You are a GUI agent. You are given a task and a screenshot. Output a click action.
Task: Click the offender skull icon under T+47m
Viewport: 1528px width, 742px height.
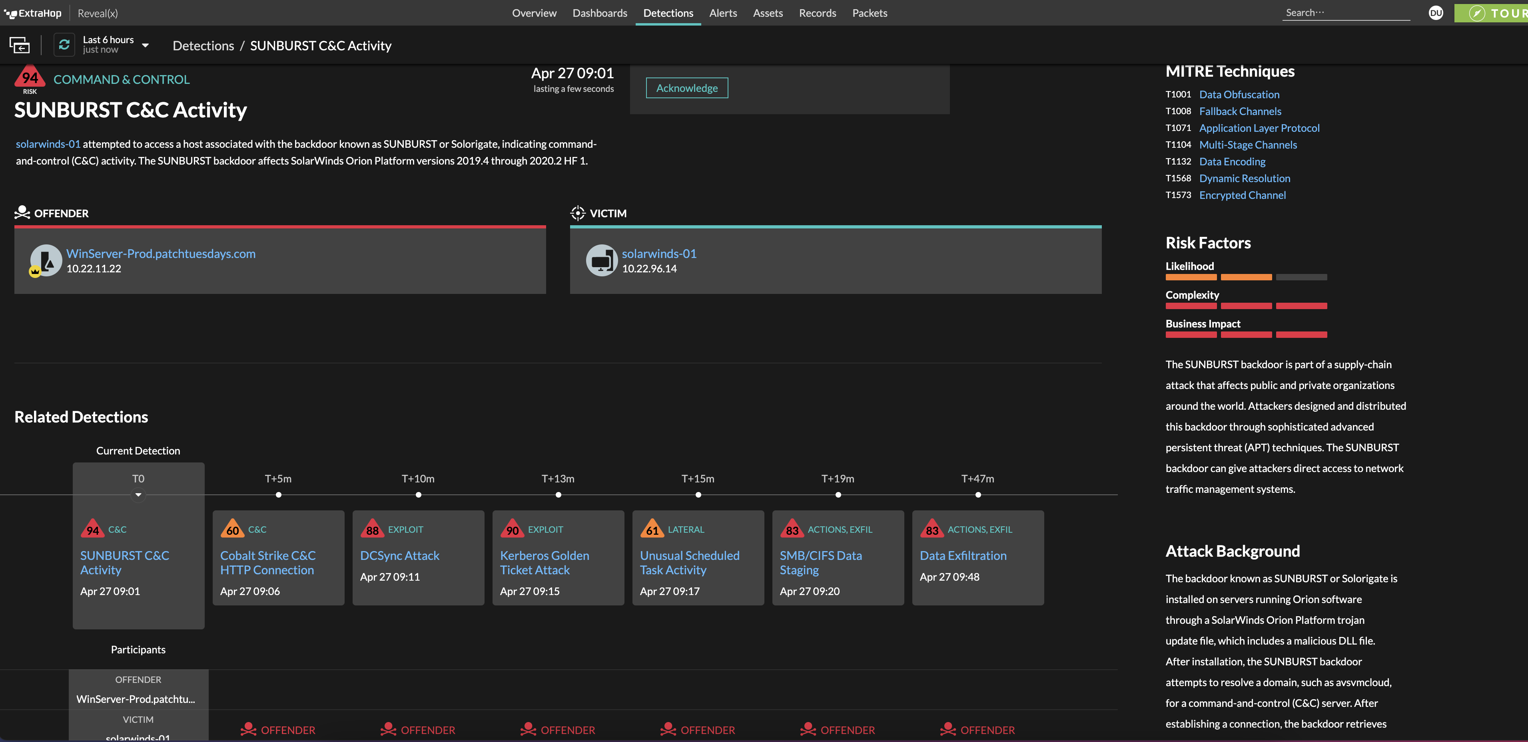(x=948, y=729)
